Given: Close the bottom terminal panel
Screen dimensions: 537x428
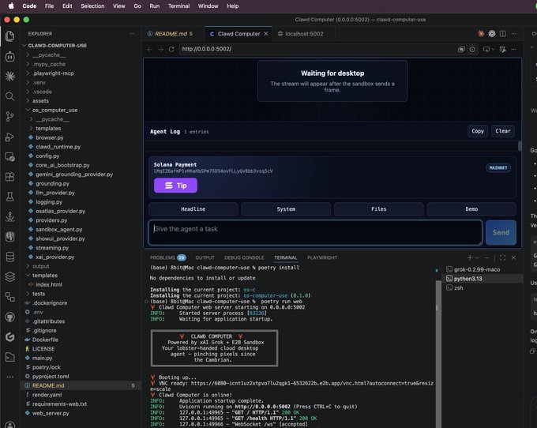Looking at the screenshot, I should tap(513, 257).
